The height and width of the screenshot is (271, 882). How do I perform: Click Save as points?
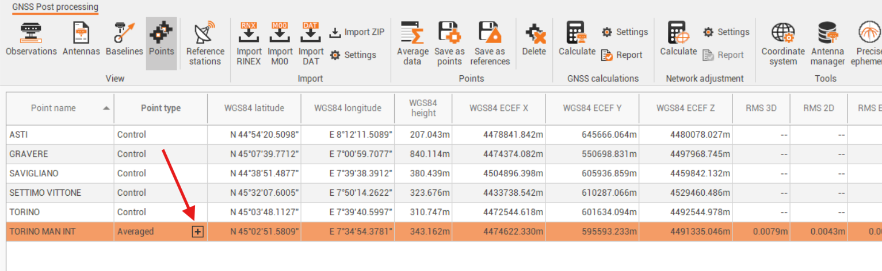point(449,44)
